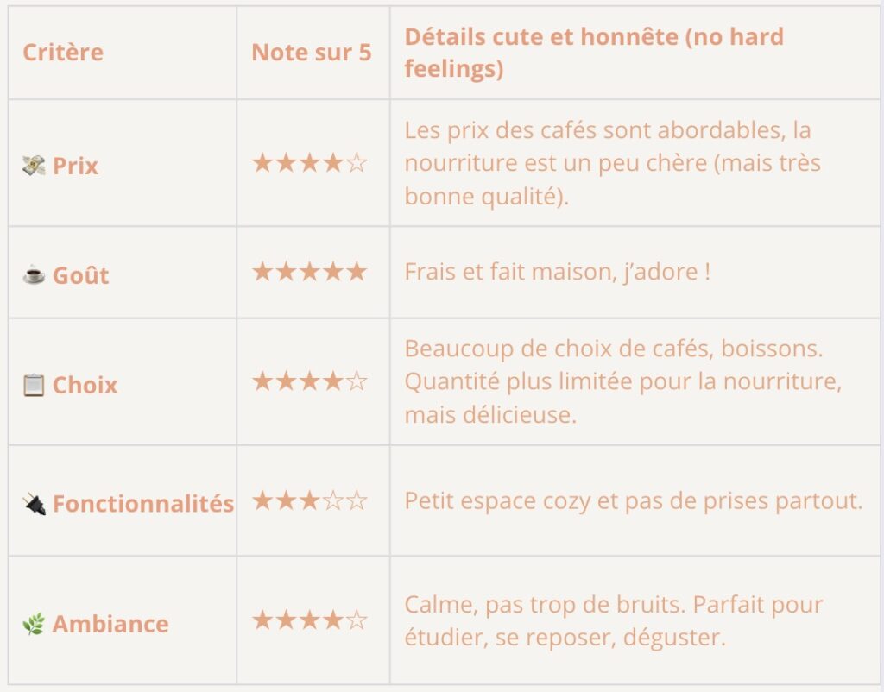884x692 pixels.
Task: Click the 'Petit espace cozy' description text
Action: 634,501
